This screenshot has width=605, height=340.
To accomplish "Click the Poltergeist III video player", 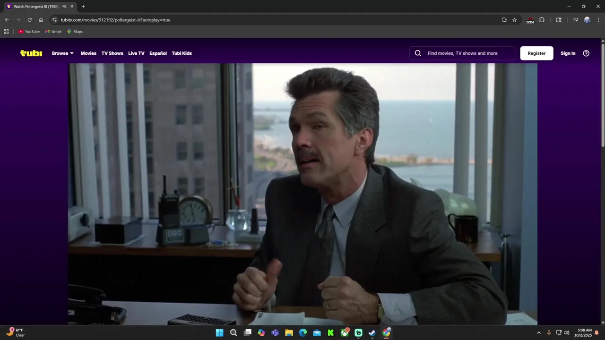I will 302,194.
